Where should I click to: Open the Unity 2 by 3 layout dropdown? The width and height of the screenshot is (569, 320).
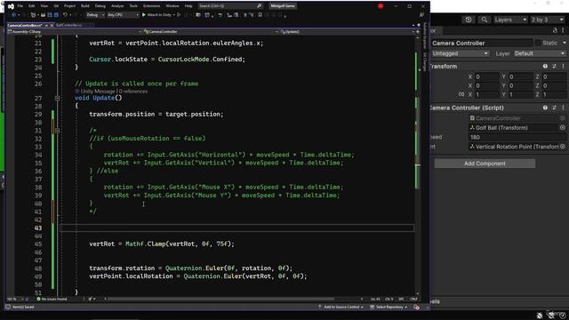[548, 20]
